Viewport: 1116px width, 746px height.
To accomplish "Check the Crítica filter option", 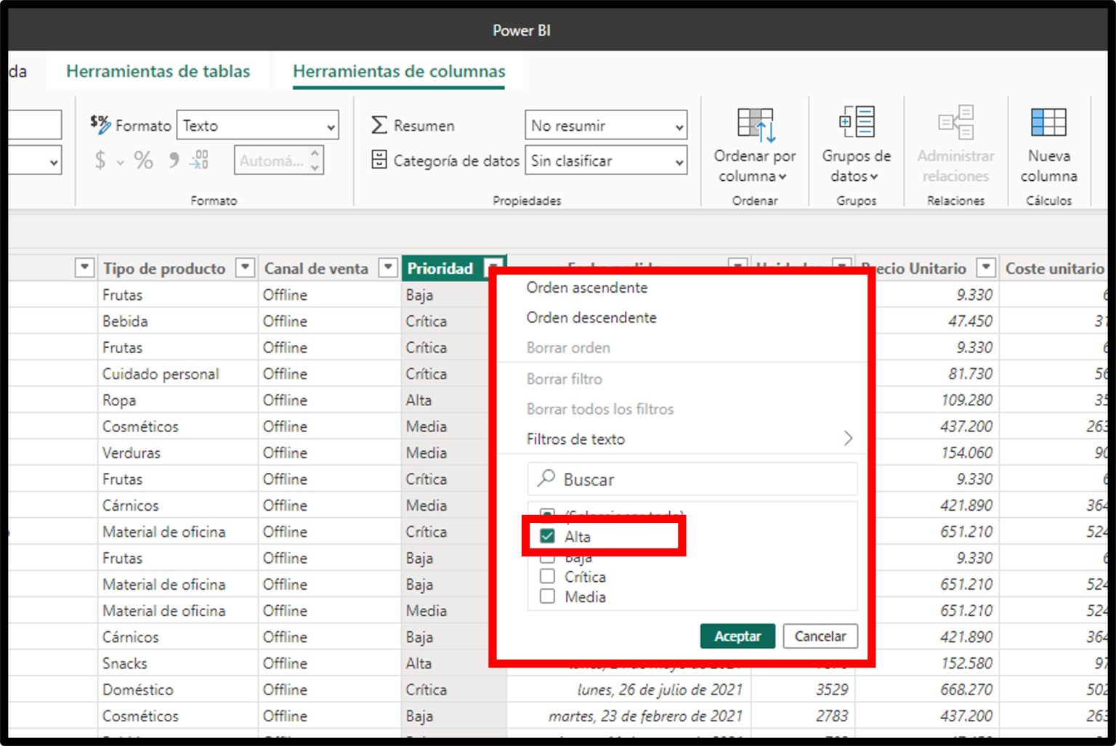I will 547,576.
